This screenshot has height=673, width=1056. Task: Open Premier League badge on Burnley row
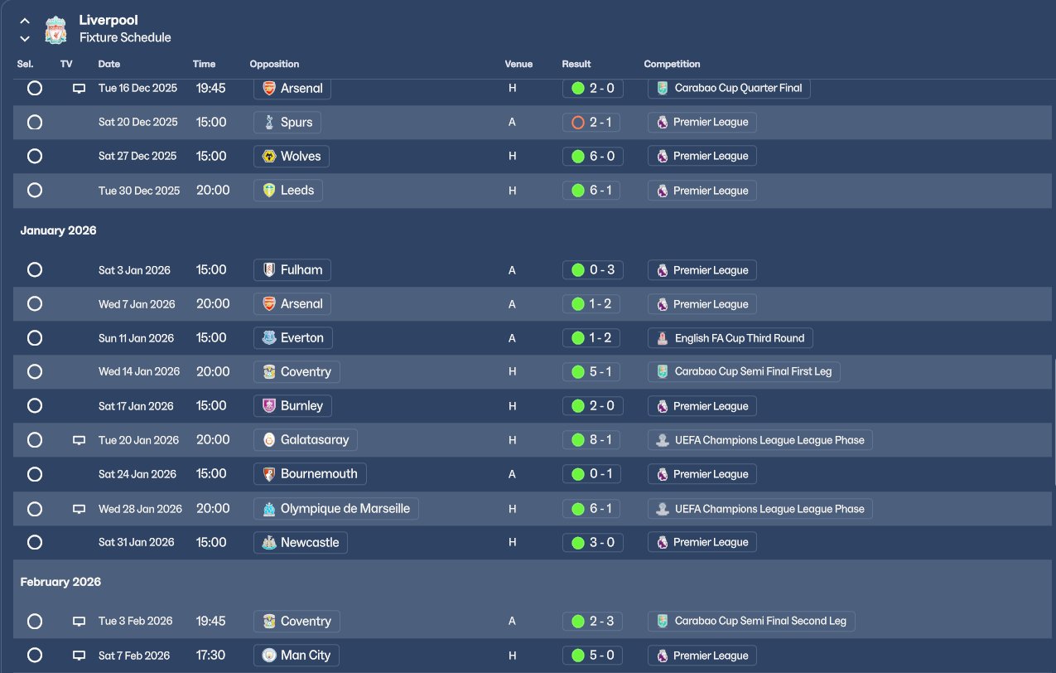click(702, 405)
